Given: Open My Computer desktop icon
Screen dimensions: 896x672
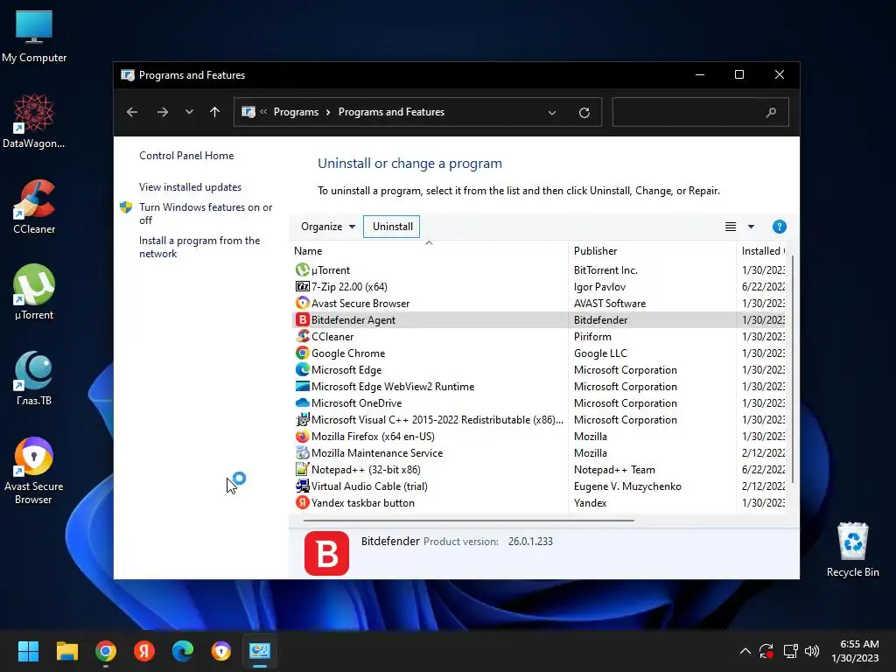Looking at the screenshot, I should coord(34,35).
